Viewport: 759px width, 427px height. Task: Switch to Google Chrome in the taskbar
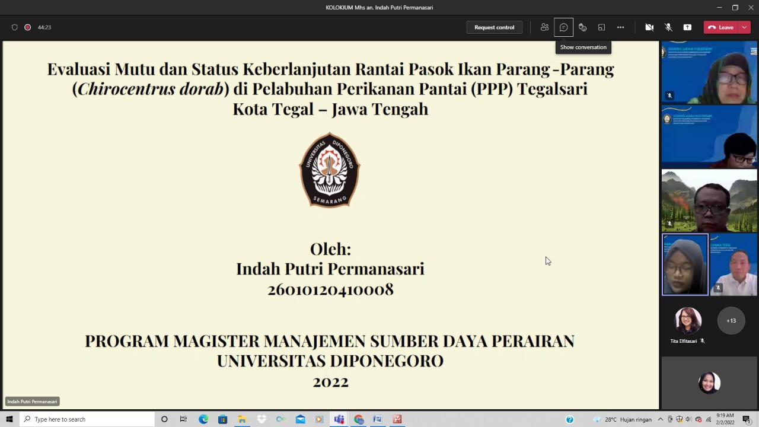(x=359, y=419)
